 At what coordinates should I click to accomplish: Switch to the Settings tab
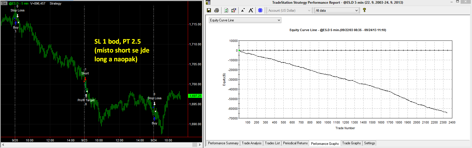[370, 143]
